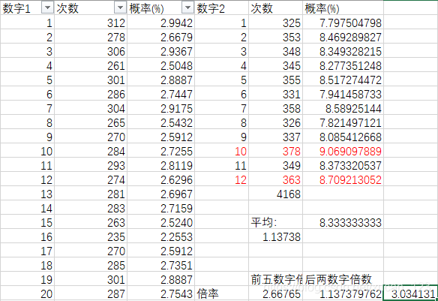The width and height of the screenshot is (438, 301).
Task: Open the 数字1 column filter dropdown
Action: [47, 8]
